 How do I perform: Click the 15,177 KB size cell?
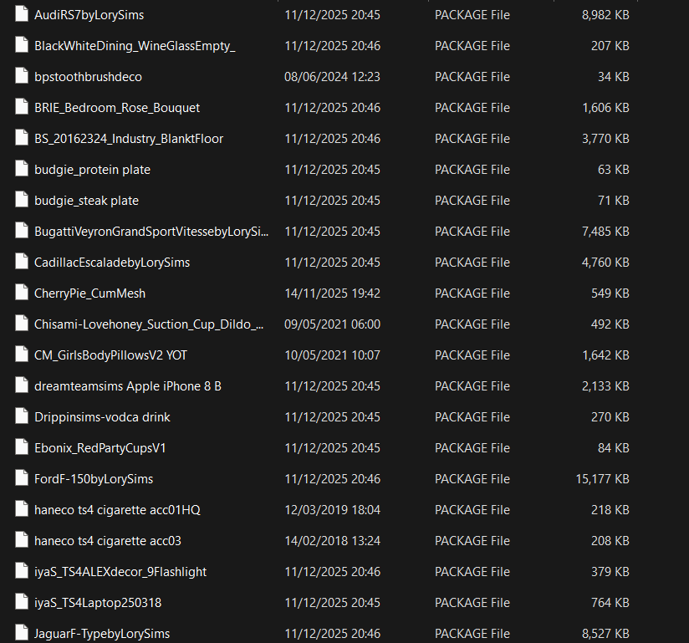pos(602,478)
